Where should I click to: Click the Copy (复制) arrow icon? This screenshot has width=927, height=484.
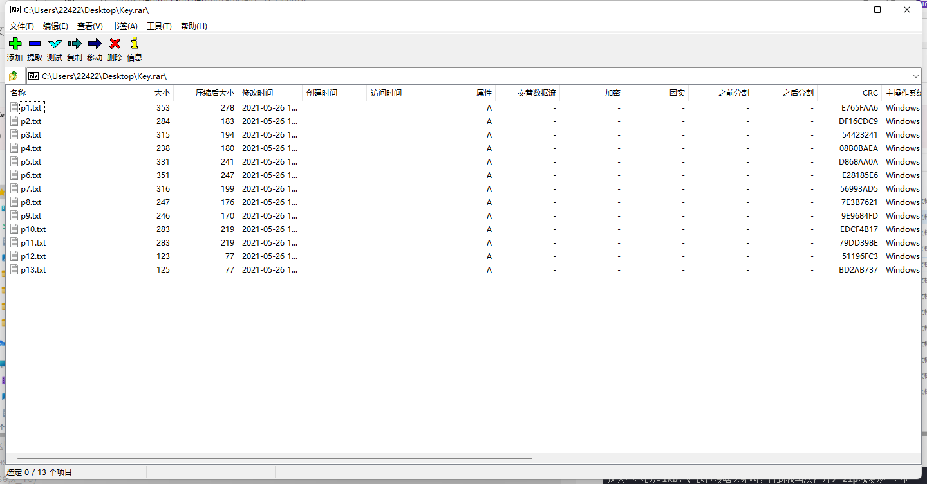click(75, 44)
